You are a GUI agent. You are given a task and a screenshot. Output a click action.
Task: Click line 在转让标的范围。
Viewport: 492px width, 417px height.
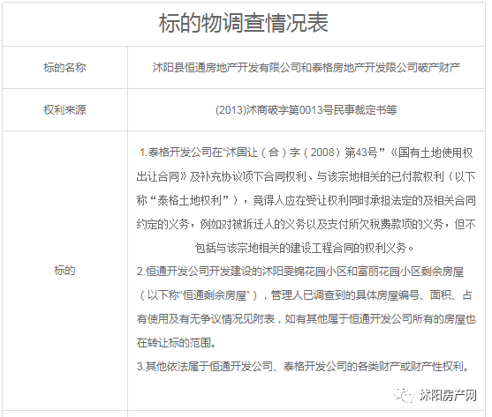click(177, 342)
